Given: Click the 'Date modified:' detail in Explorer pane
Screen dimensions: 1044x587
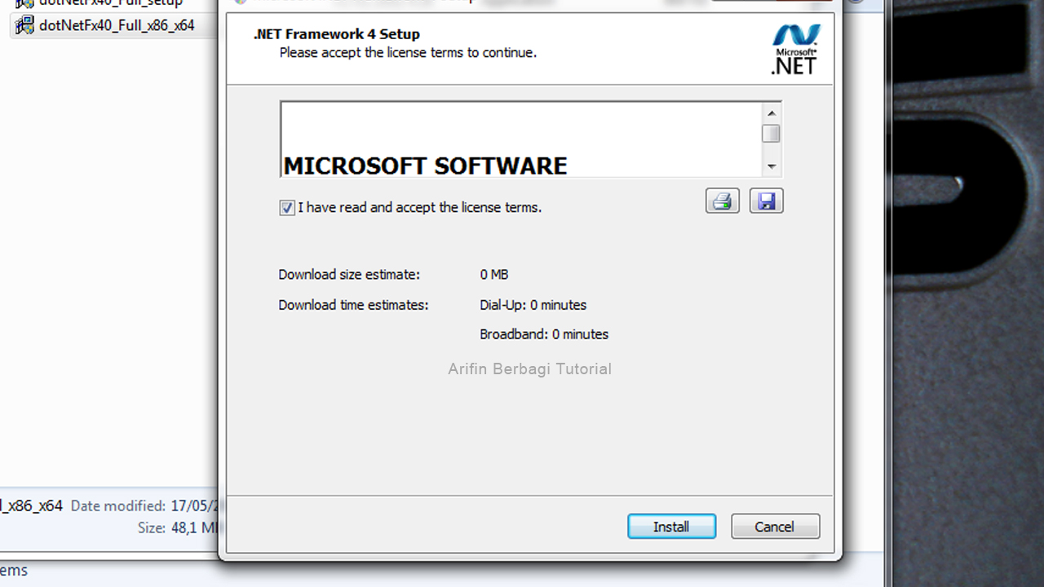Looking at the screenshot, I should 118,506.
